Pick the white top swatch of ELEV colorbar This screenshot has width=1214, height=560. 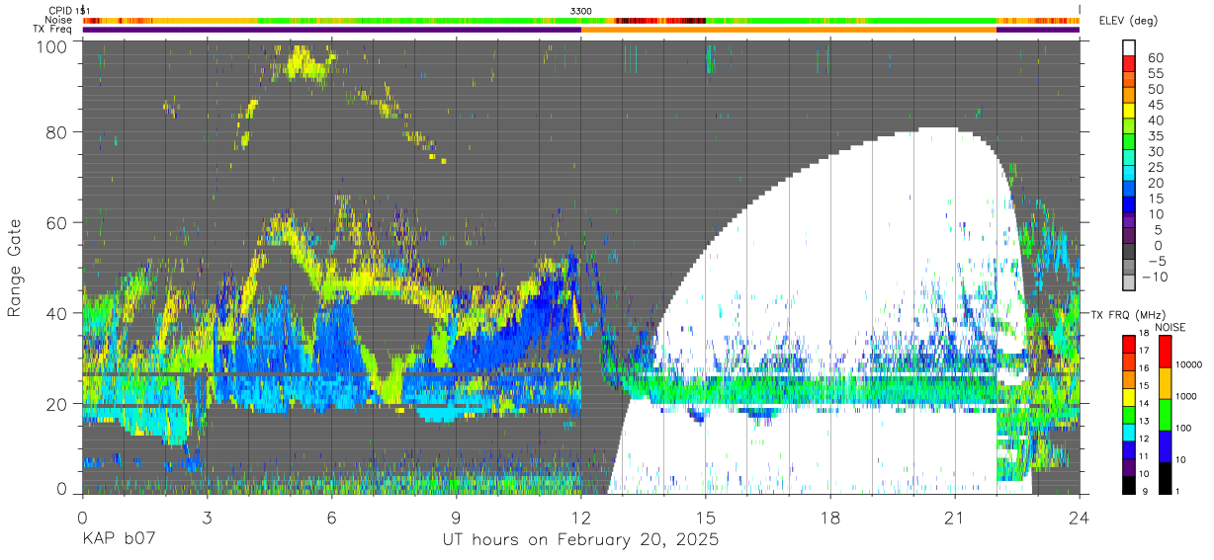tap(1129, 47)
